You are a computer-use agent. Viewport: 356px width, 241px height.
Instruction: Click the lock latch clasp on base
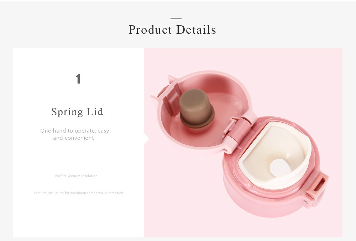(x=318, y=186)
